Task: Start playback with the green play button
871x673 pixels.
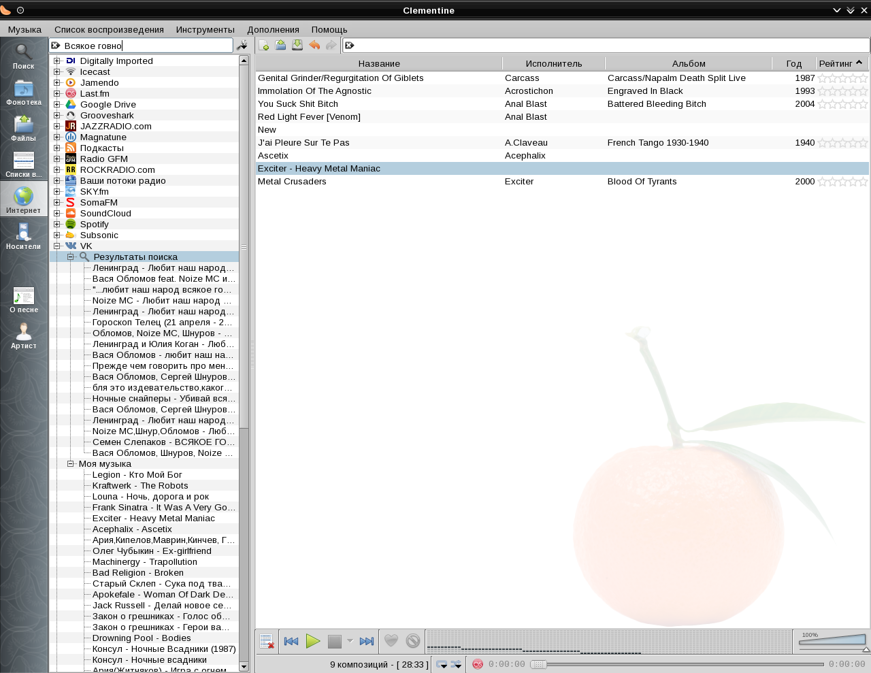Action: click(x=313, y=641)
